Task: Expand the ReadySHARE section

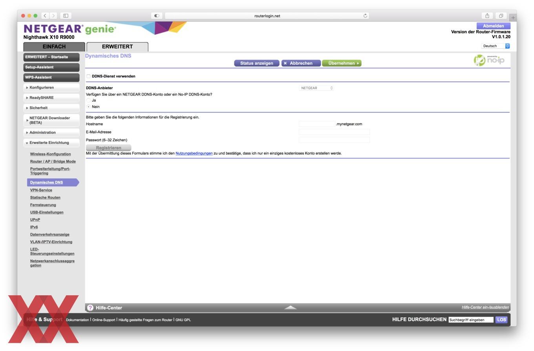Action: coord(52,98)
